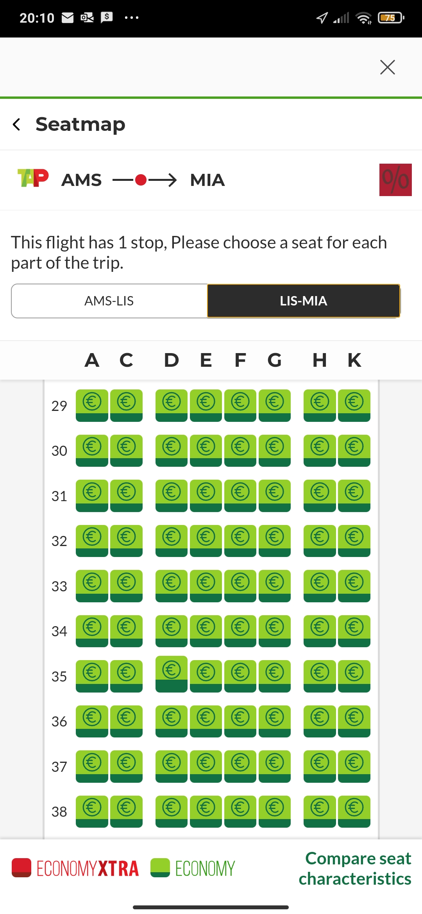
Task: Switch to the AMS-LIS segment tab
Action: tap(109, 301)
